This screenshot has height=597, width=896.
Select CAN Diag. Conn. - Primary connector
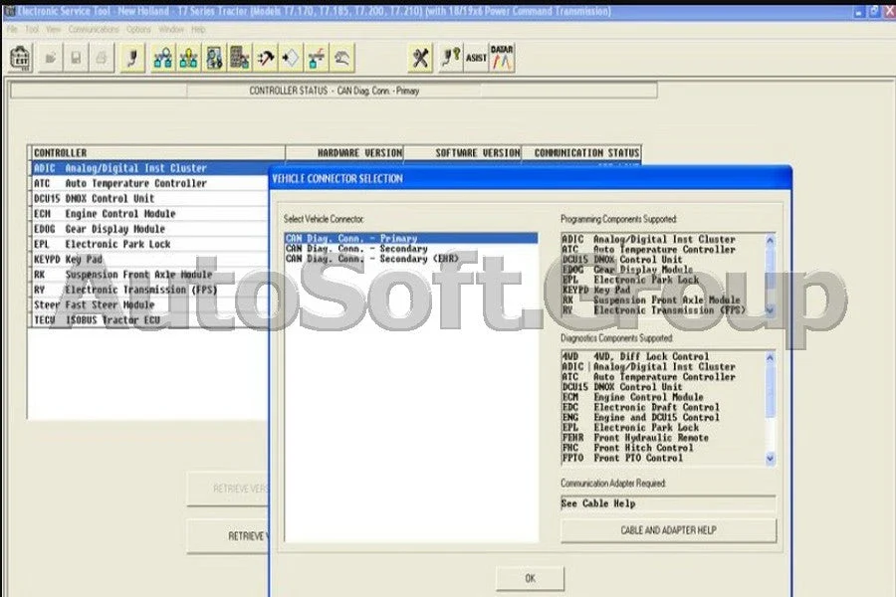(x=350, y=239)
